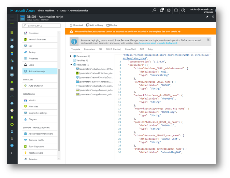Pin the Automation script blade
The height and width of the screenshot is (178, 230).
pyautogui.click(x=207, y=17)
